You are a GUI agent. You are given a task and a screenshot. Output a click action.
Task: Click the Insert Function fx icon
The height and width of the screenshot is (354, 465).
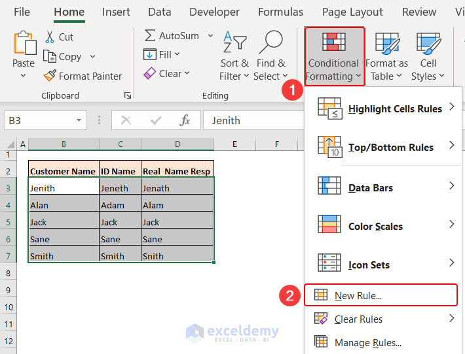[185, 120]
